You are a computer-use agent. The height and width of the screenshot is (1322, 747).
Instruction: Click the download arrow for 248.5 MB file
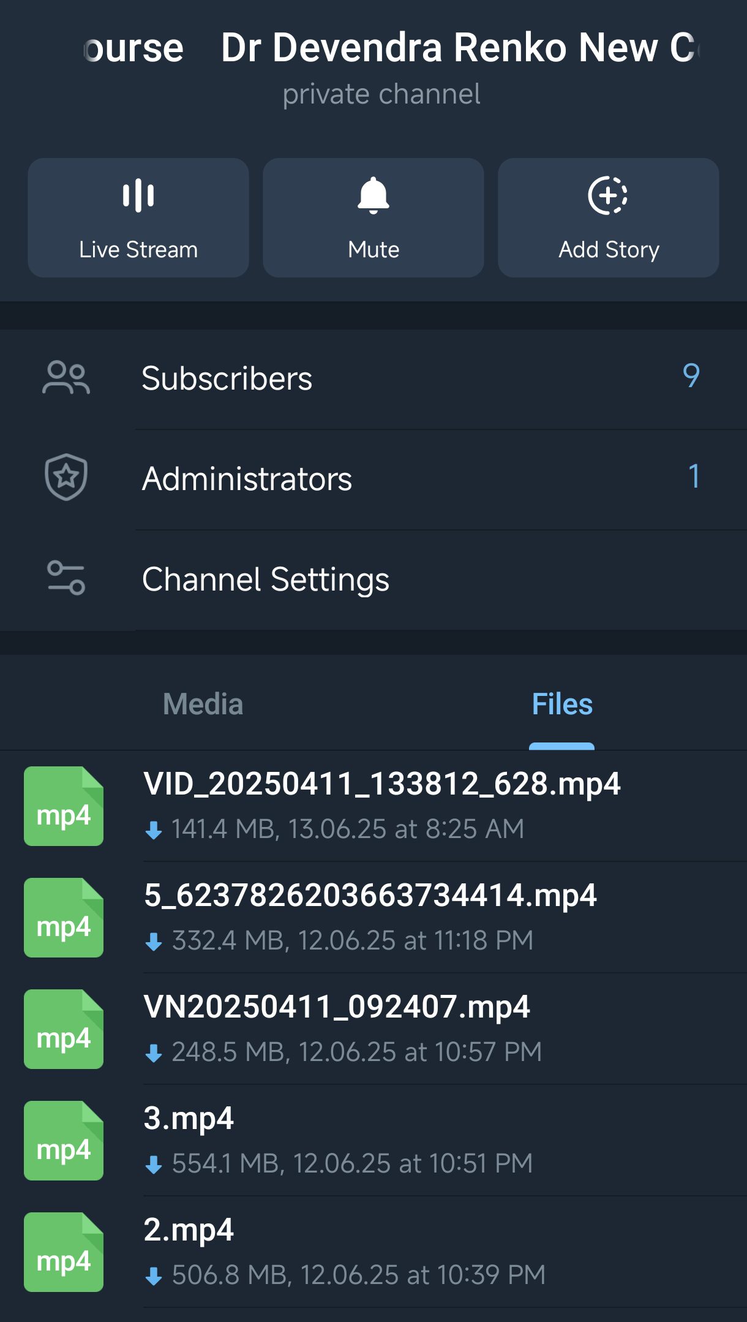pyautogui.click(x=154, y=1054)
